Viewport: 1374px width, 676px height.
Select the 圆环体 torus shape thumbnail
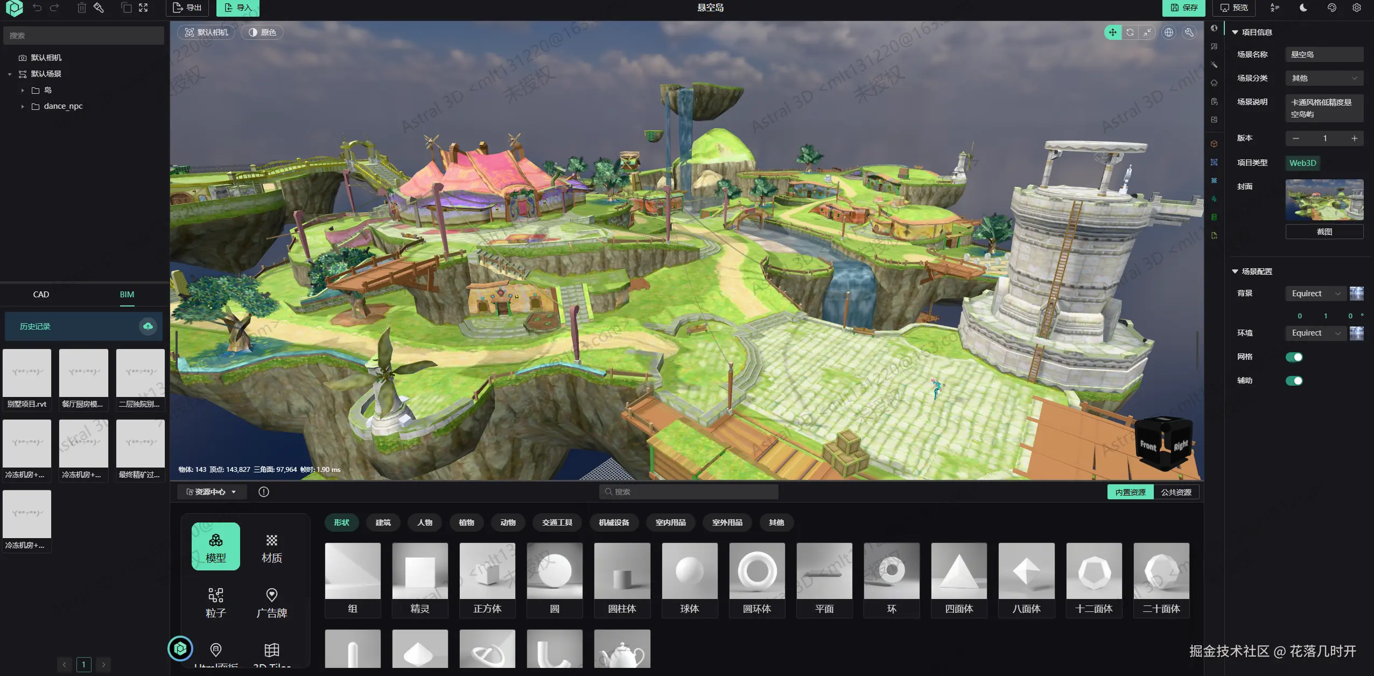[x=756, y=580]
